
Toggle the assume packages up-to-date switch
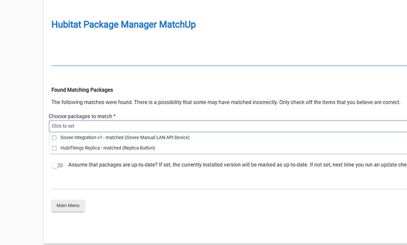[x=57, y=165]
